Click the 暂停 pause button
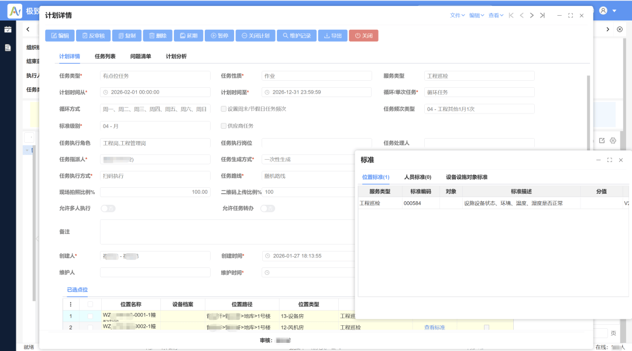 pyautogui.click(x=219, y=36)
